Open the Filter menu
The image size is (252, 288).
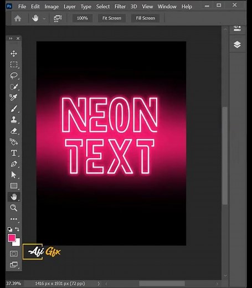(120, 7)
